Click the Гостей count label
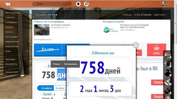This screenshot has height=99, width=177. pos(49,94)
